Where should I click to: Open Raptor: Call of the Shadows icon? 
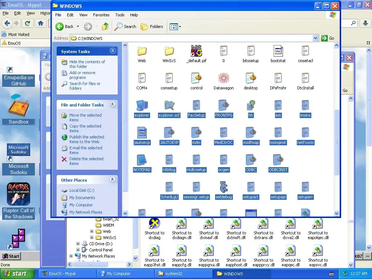[x=19, y=194]
